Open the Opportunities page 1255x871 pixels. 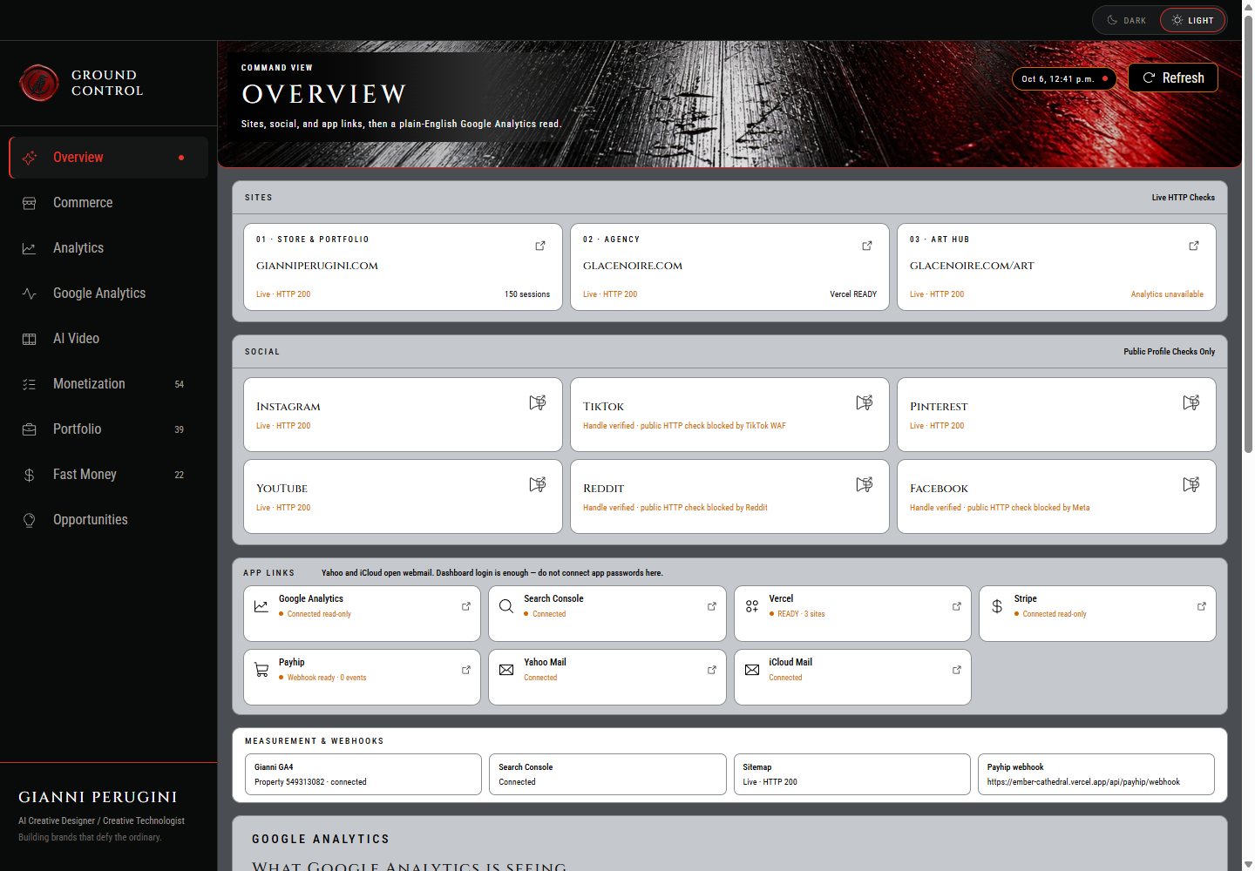pos(109,520)
